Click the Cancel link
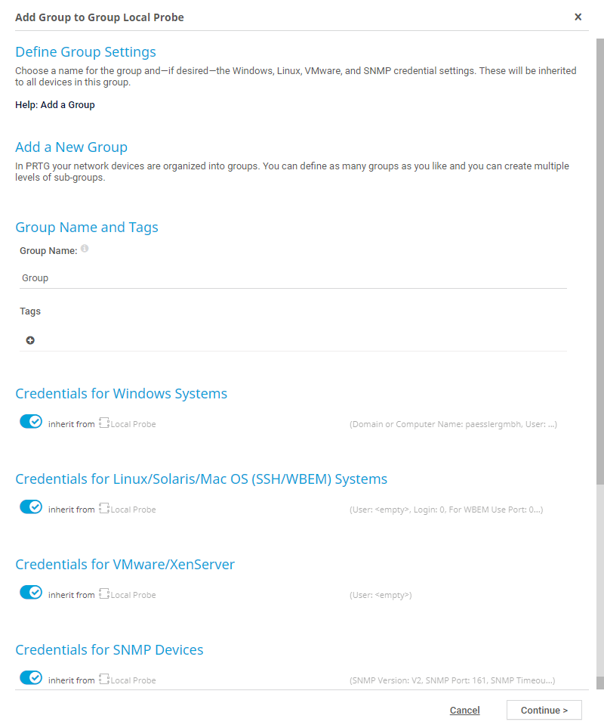 pos(464,711)
